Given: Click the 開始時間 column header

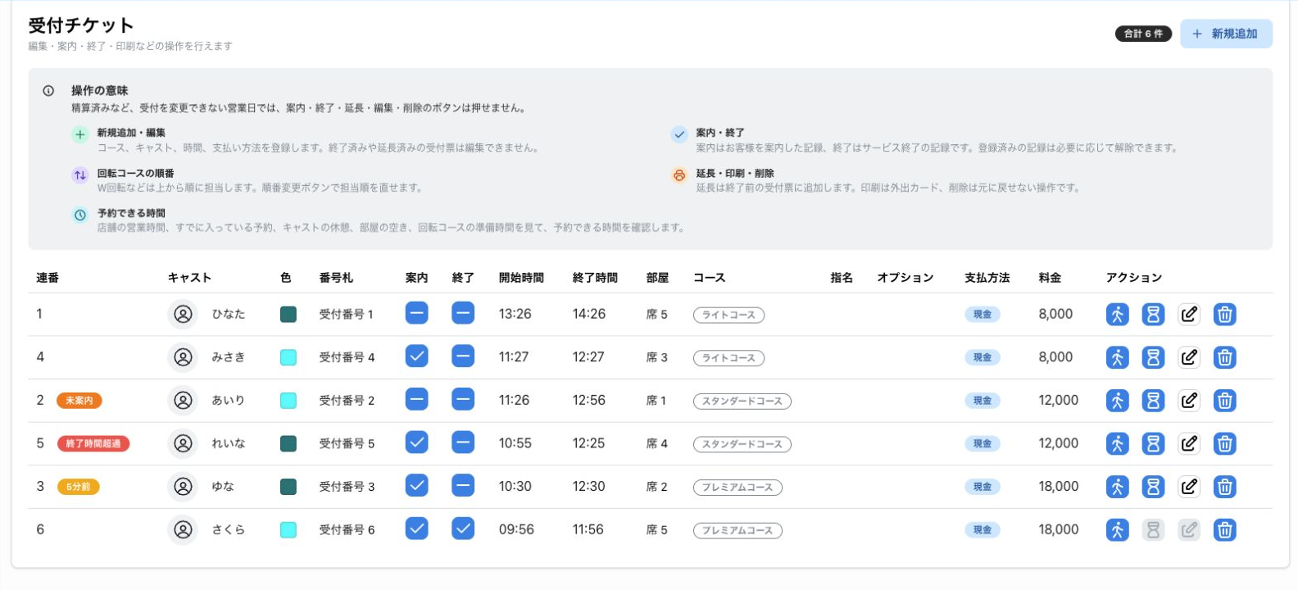Looking at the screenshot, I should tap(521, 278).
